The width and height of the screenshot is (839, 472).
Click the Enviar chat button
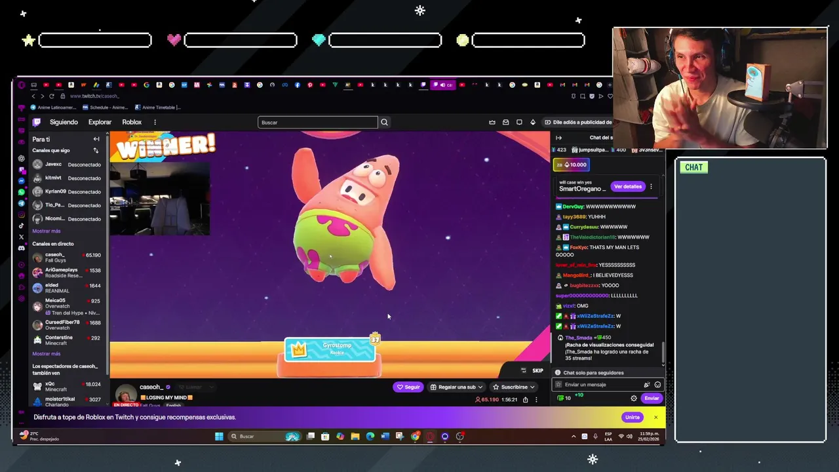(652, 398)
